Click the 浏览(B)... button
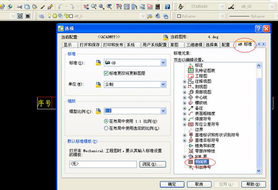 [153, 164]
